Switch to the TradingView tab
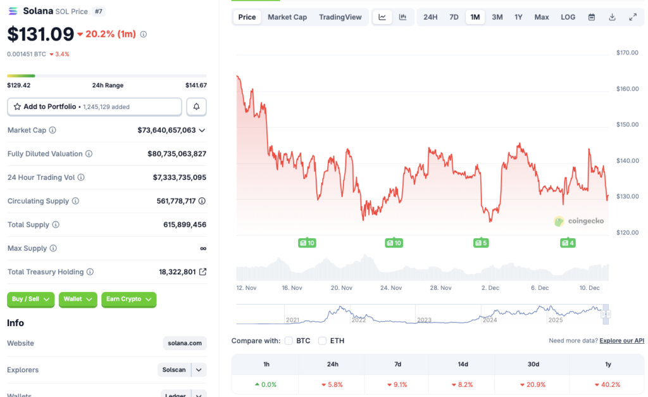 (340, 17)
